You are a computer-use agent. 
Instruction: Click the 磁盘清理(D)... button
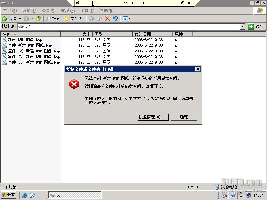[153, 117]
